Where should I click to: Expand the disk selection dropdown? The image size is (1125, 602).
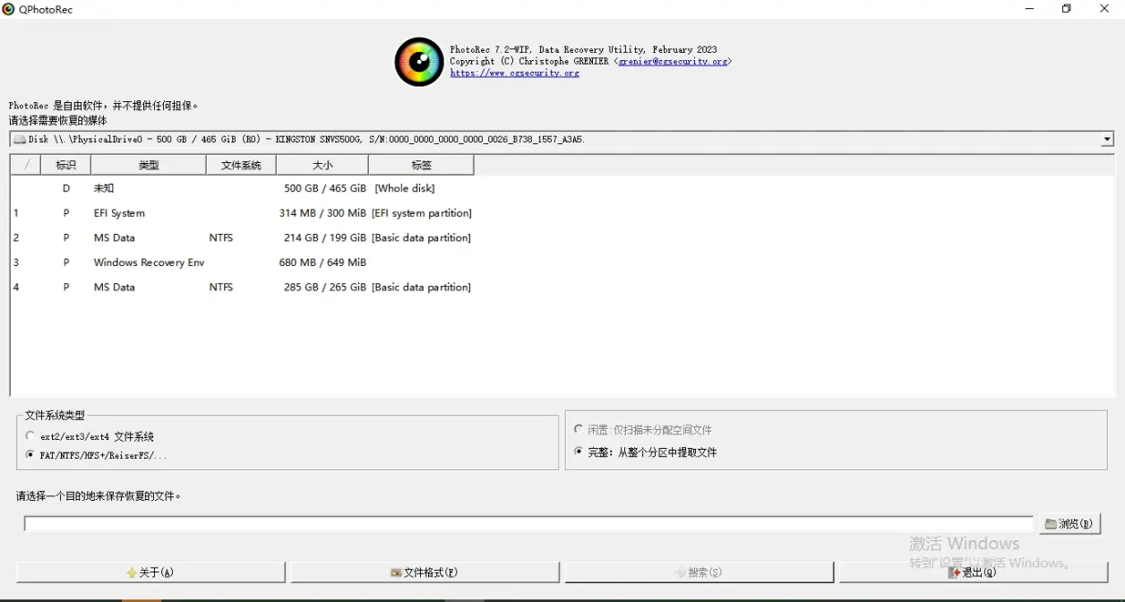[x=1107, y=140]
